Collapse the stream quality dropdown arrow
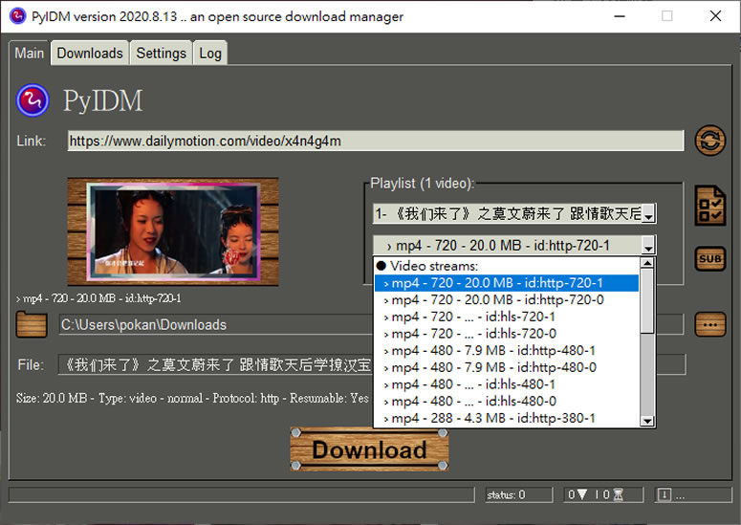 648,246
